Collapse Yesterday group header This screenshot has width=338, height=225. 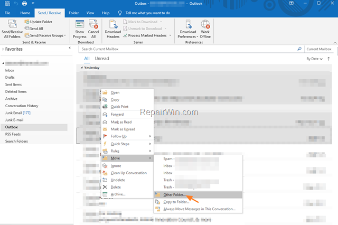(x=82, y=68)
